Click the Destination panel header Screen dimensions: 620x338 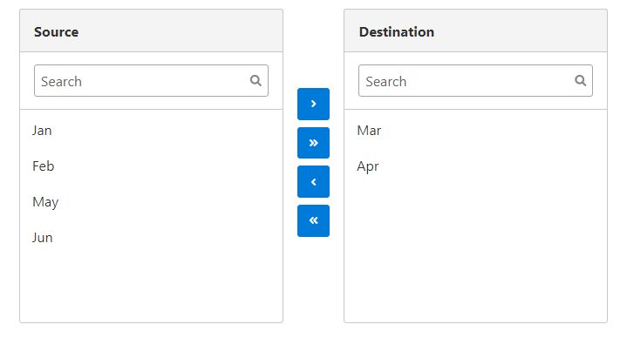click(x=475, y=30)
